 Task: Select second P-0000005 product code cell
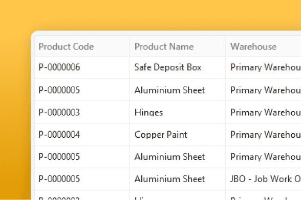coord(82,157)
